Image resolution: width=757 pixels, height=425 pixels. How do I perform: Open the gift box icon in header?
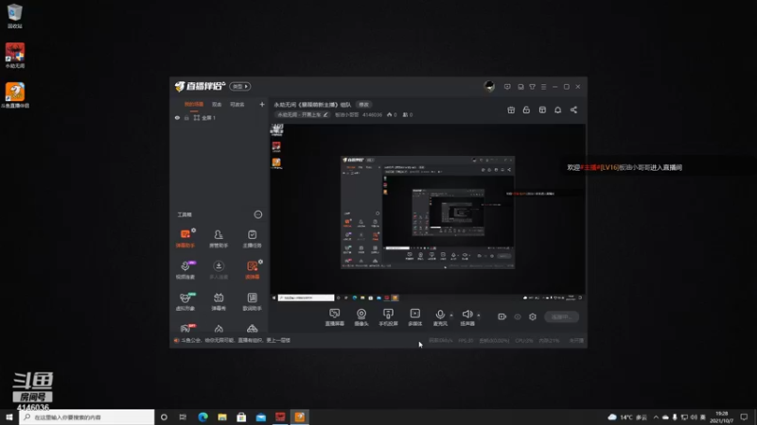pos(511,110)
